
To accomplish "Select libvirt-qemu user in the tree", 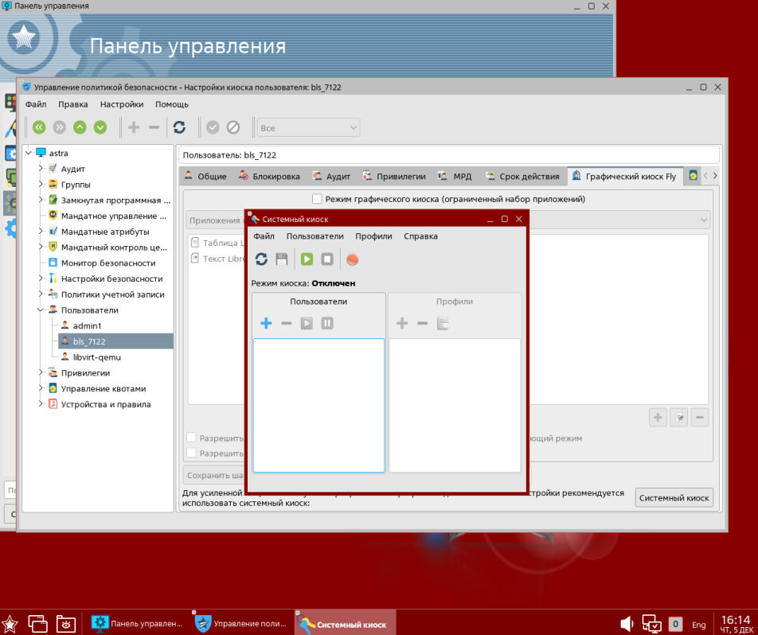I will (96, 357).
